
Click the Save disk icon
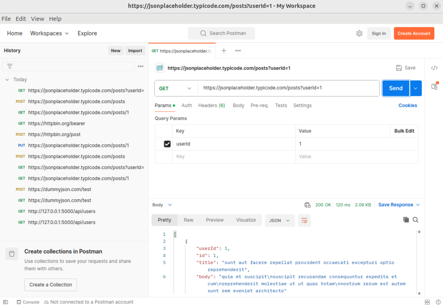click(398, 68)
